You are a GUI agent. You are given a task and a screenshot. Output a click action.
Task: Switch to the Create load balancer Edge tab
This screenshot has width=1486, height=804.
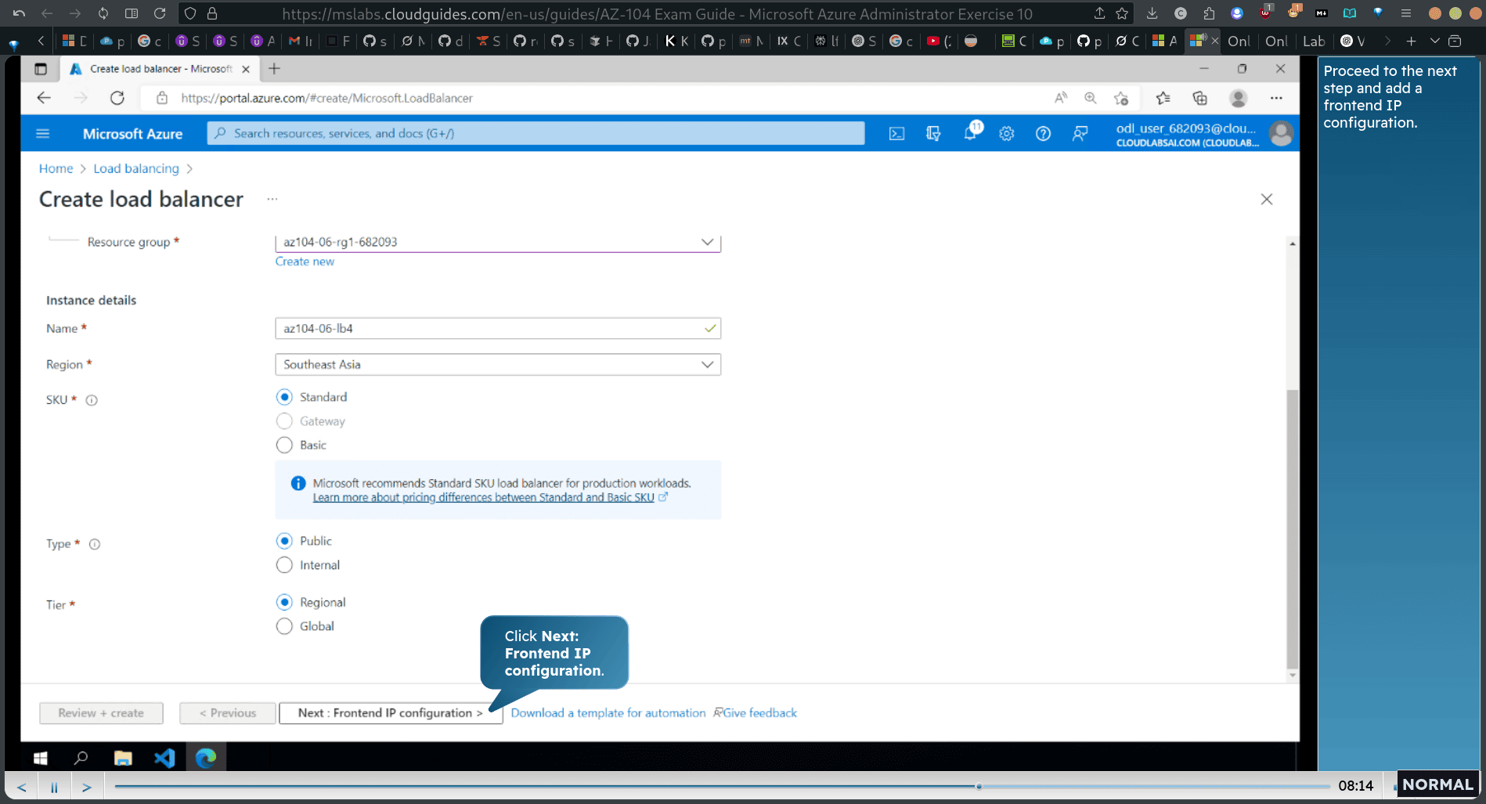click(160, 69)
